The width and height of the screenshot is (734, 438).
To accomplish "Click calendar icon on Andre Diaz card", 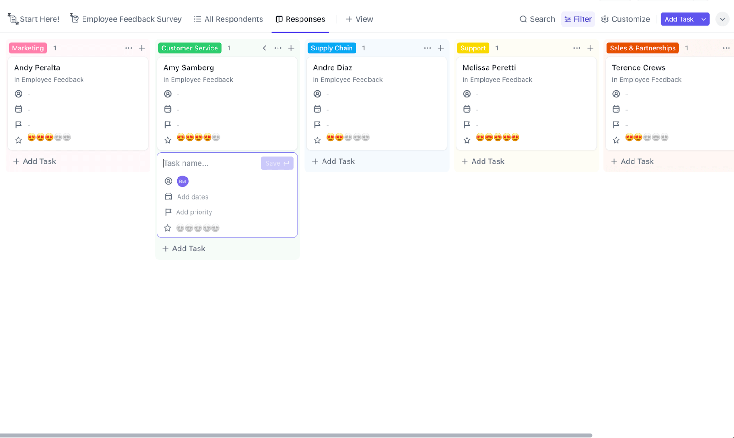I will 317,109.
